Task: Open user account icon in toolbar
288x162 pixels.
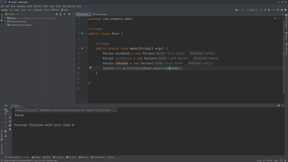Action: pos(237,10)
